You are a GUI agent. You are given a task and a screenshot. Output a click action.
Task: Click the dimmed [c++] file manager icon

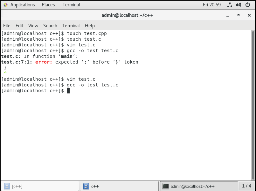[x=7, y=186]
